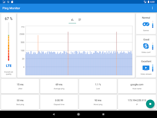Tap the 1.1 % Lost card
This screenshot has width=157, height=118.
[98, 86]
